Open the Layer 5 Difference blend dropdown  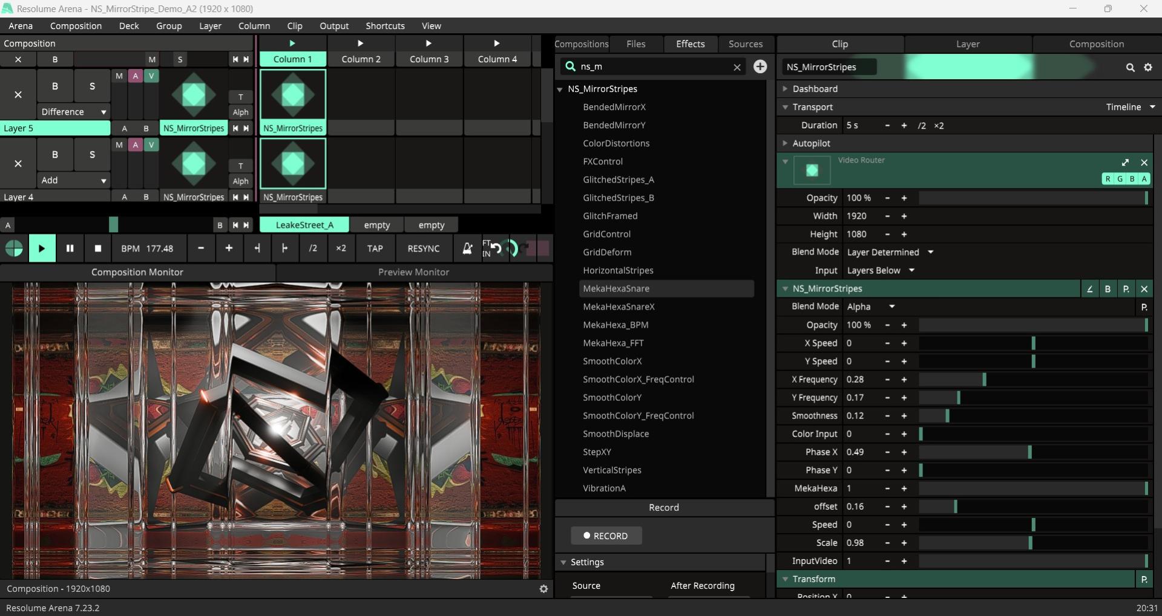[73, 112]
